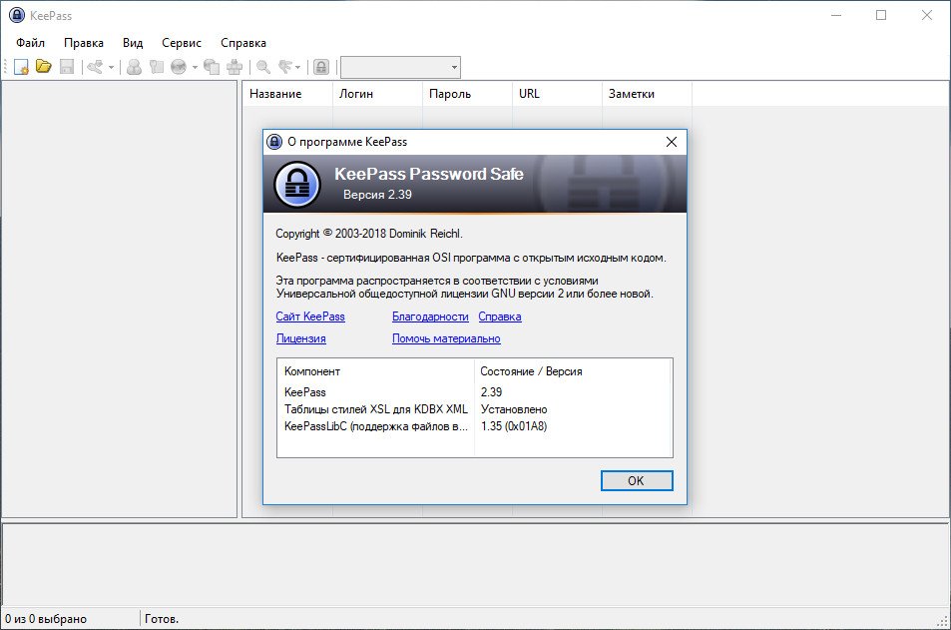Viewport: 951px width, 630px height.
Task: Select the KeePassLibC component row
Action: click(x=474, y=426)
